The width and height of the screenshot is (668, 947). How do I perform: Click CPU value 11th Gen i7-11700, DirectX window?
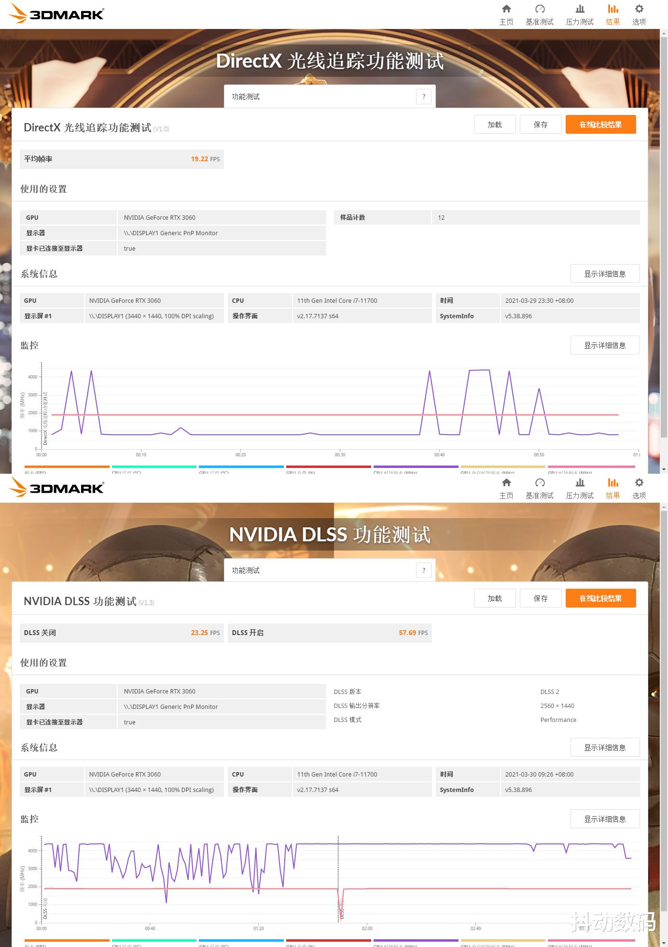point(337,300)
